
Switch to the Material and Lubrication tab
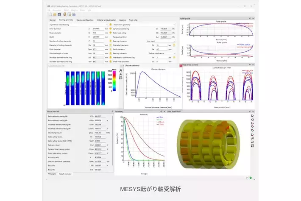[x=106, y=20]
